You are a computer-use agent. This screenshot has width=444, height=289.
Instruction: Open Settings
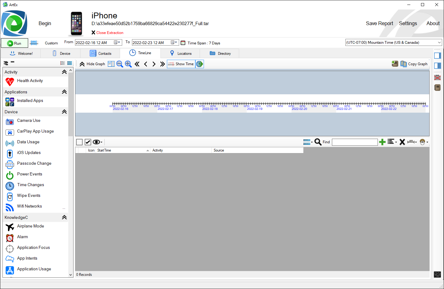click(x=408, y=24)
